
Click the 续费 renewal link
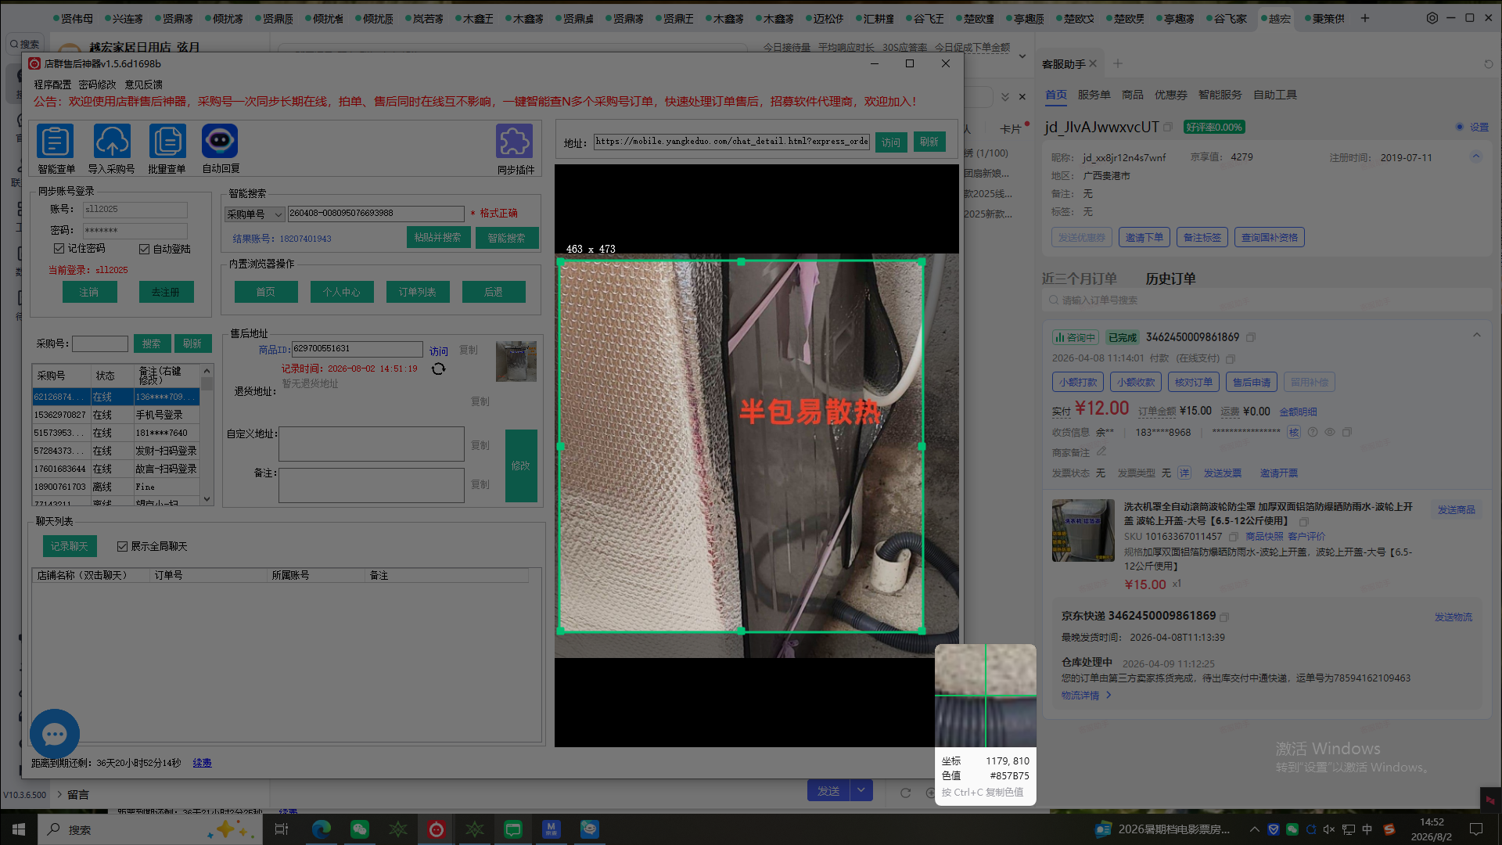coord(202,763)
